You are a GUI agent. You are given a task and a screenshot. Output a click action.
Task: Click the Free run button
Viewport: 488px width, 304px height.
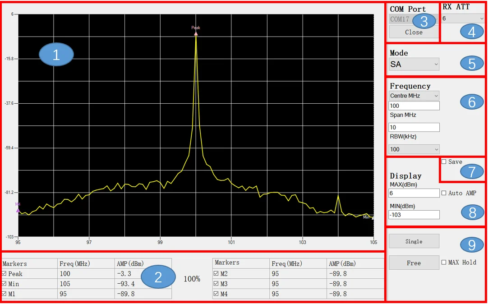coord(414,263)
